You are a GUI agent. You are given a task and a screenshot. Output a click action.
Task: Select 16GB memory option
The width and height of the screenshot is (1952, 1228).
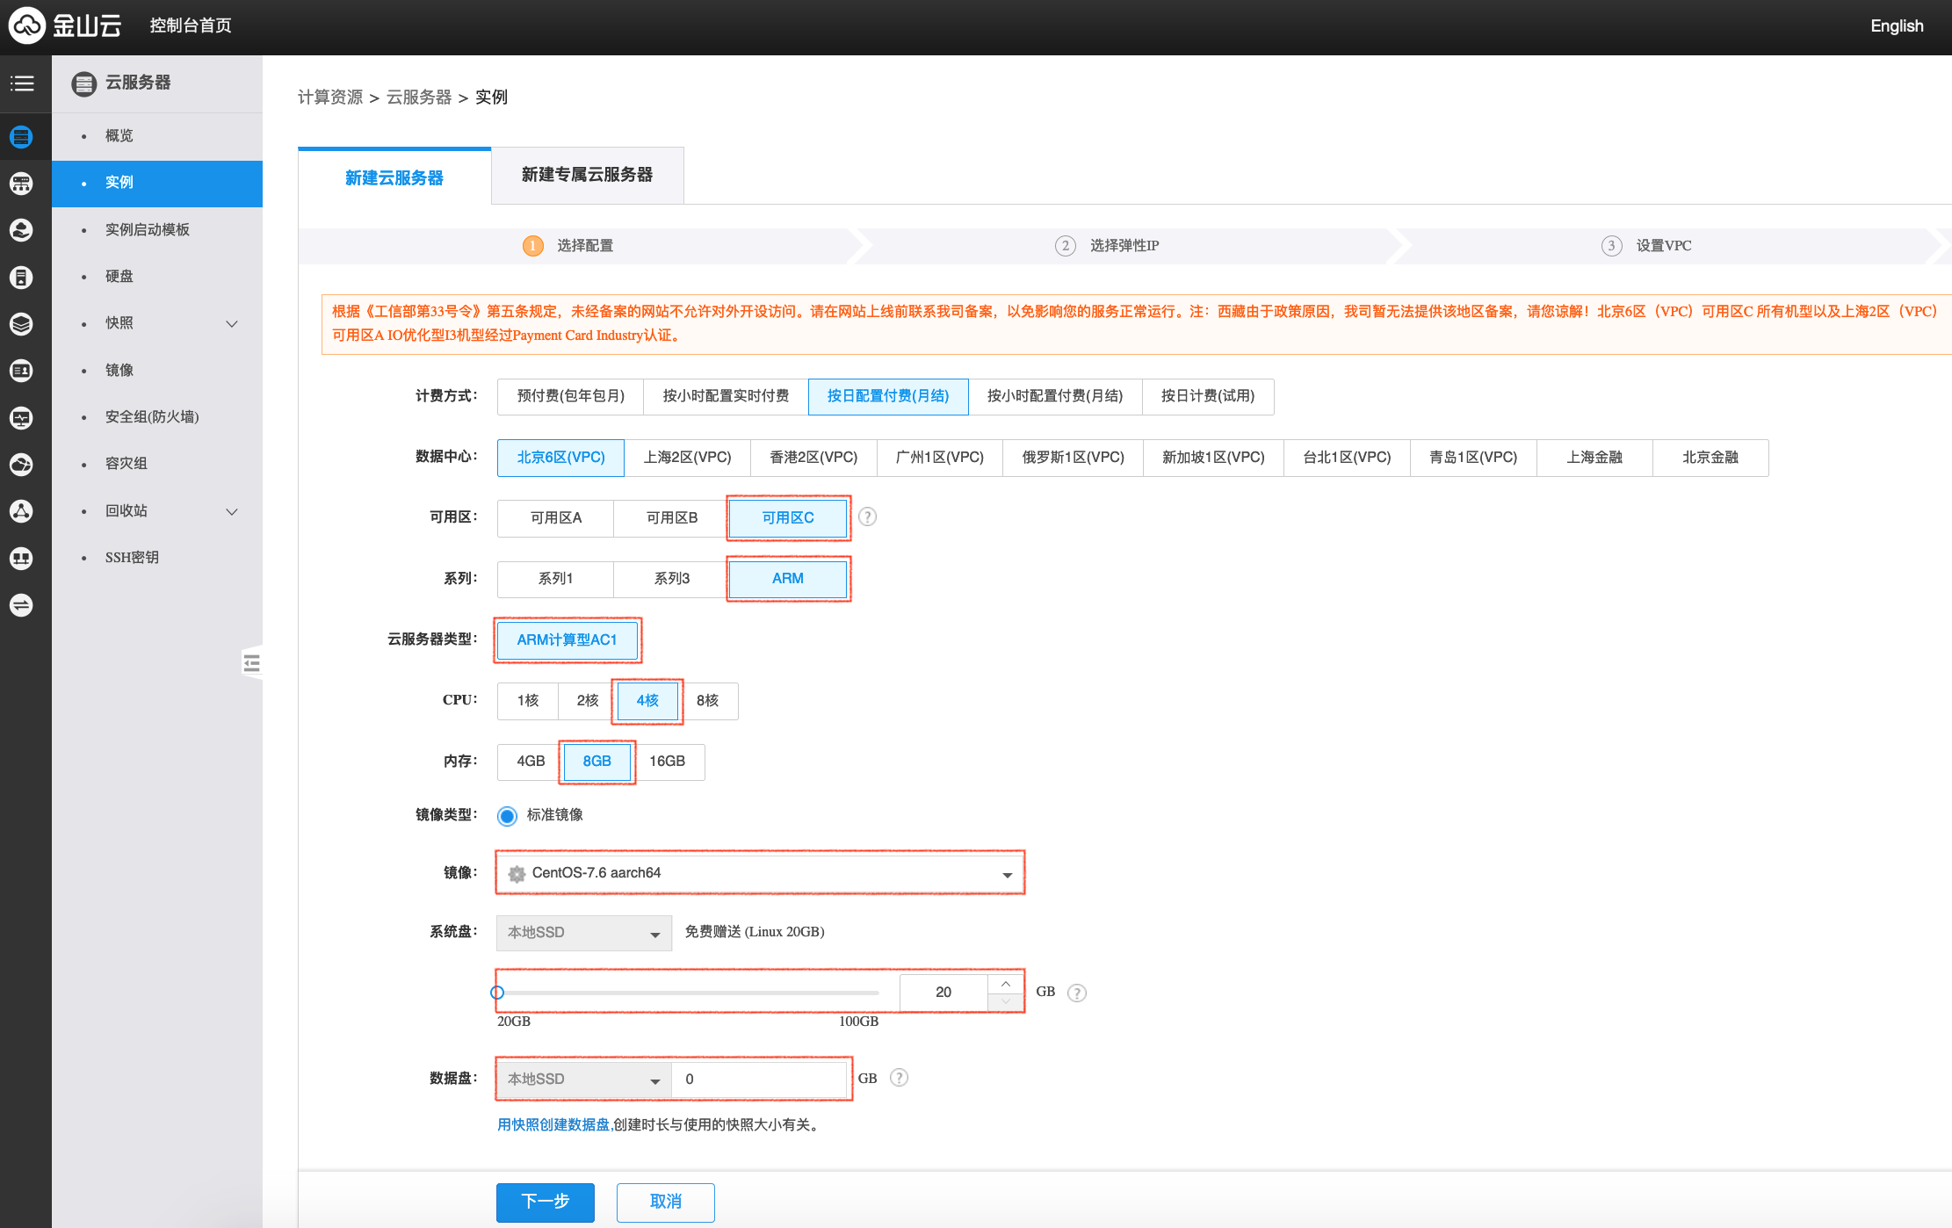click(668, 762)
